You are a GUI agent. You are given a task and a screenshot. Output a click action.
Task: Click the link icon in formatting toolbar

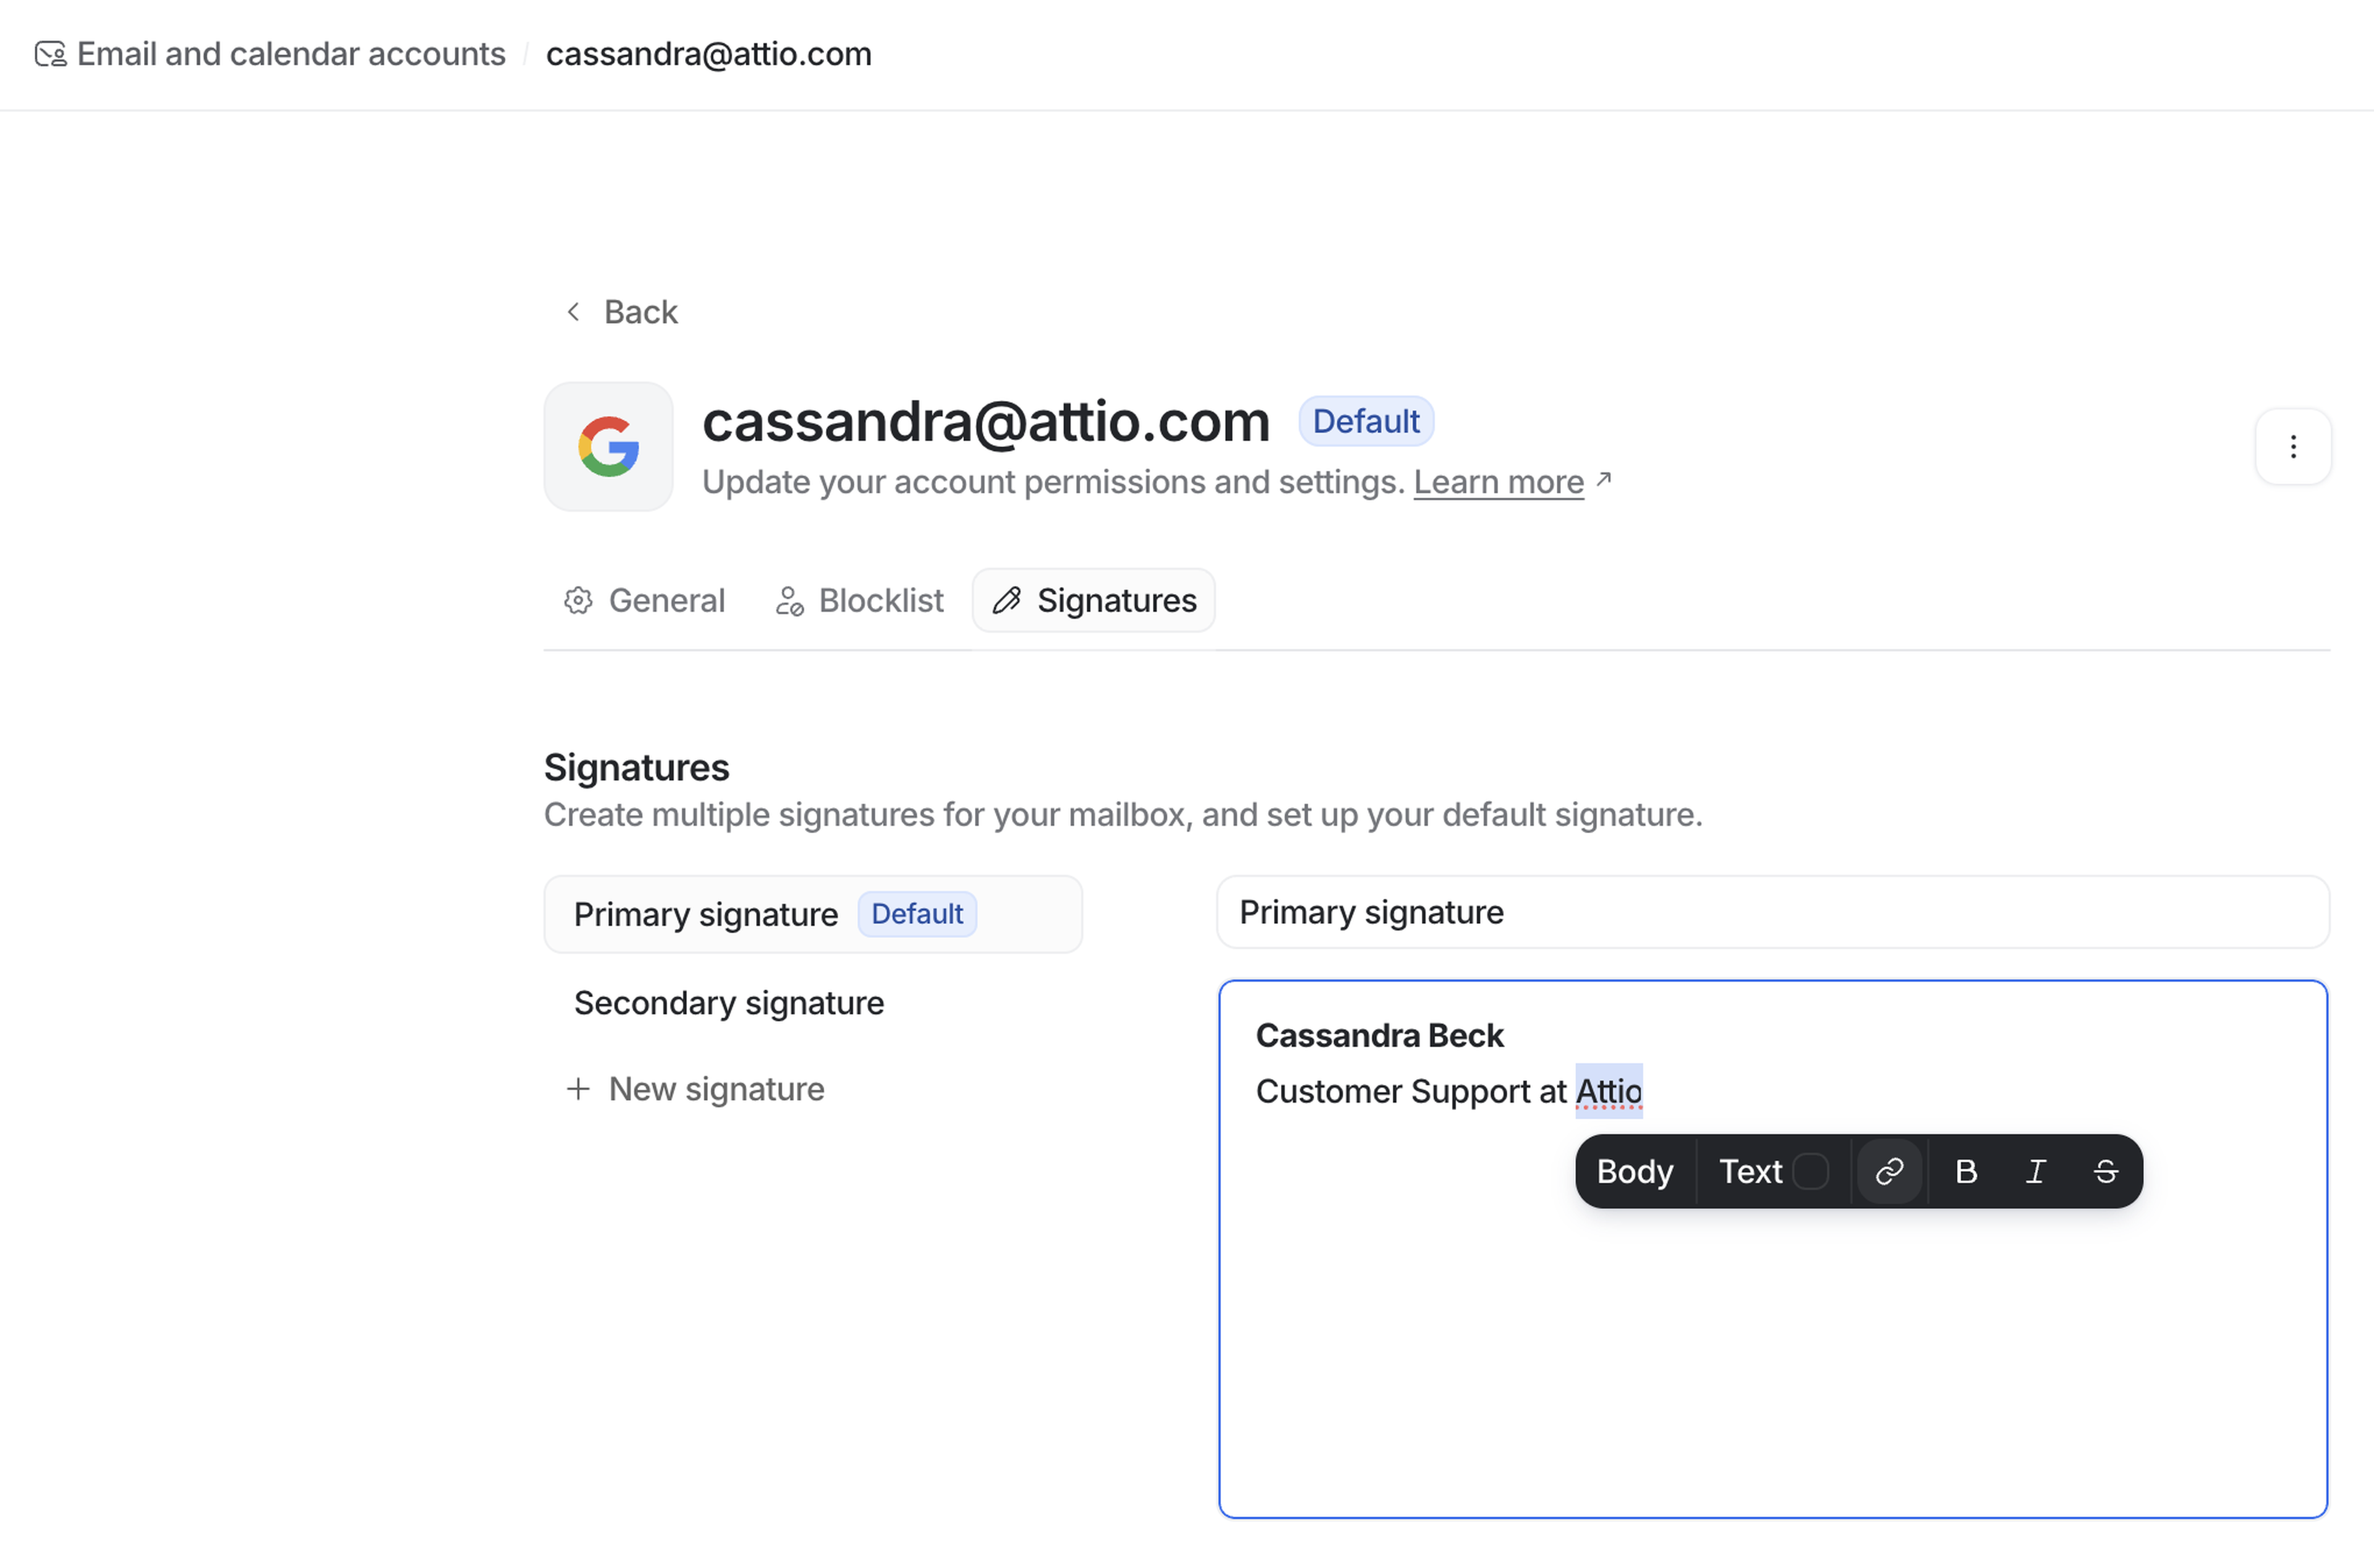tap(1888, 1171)
